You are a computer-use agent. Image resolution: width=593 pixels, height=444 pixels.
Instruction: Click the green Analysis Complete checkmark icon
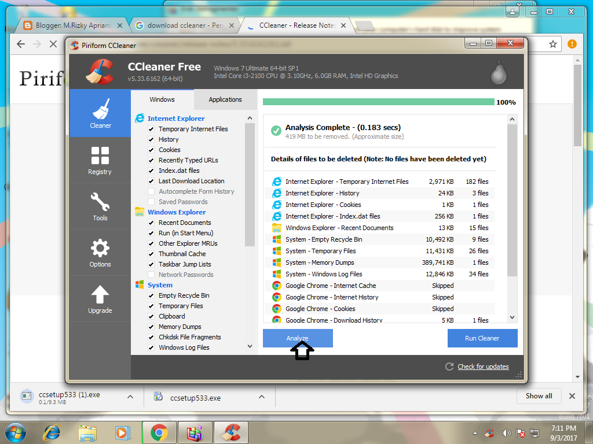276,131
